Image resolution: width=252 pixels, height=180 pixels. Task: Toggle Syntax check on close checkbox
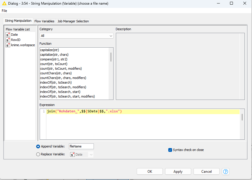[x=170, y=150]
